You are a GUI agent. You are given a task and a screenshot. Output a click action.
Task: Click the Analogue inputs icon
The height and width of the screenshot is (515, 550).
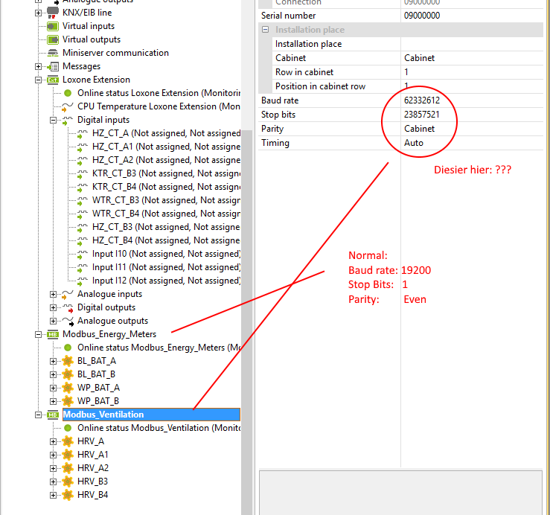pyautogui.click(x=67, y=294)
